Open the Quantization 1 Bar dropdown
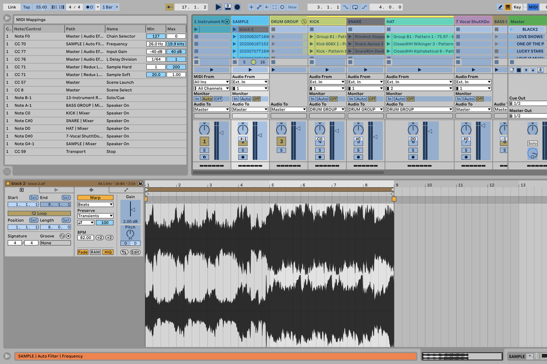This screenshot has height=364, width=547. 110,7
